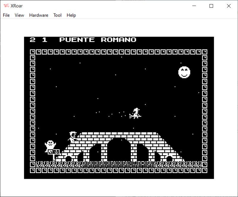Click the smiling moon in the sky

coord(184,72)
